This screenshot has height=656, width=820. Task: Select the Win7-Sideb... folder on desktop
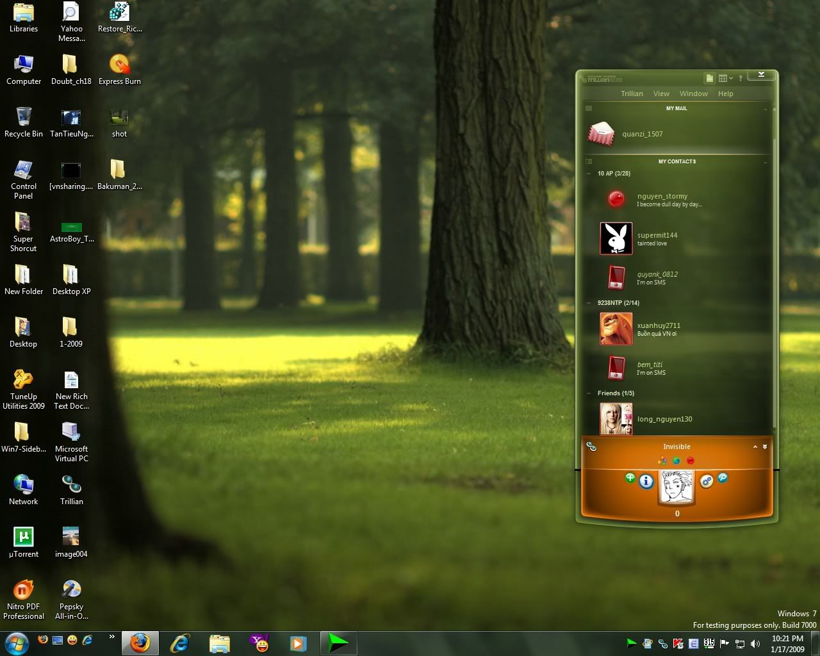[24, 438]
